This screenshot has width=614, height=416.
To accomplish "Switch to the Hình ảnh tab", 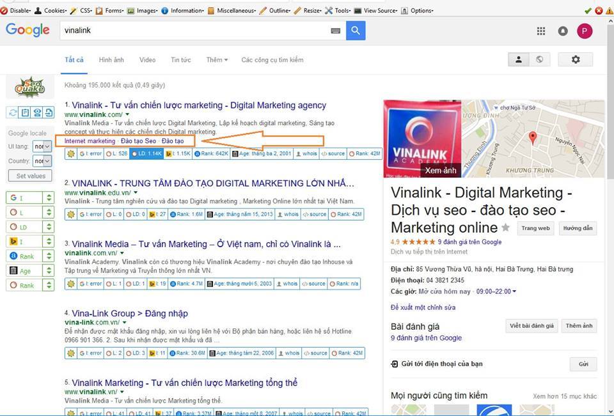I will (111, 60).
